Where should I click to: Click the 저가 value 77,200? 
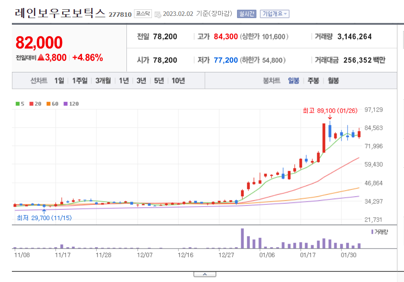226,60
